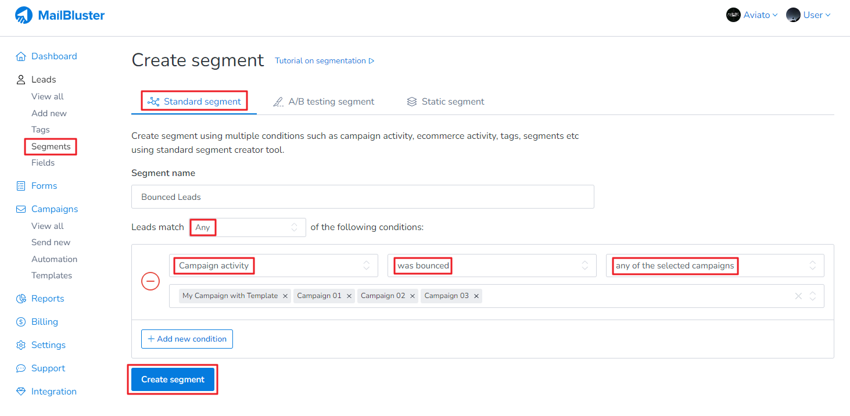
Task: Switch to the Static segment tab
Action: [445, 101]
